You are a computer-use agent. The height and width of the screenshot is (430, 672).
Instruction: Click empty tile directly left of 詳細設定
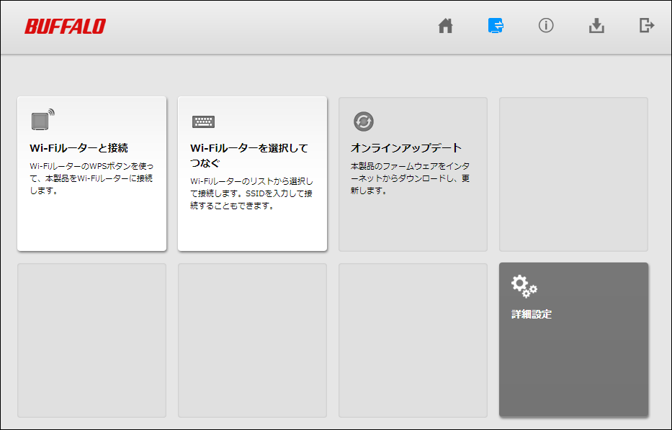click(413, 340)
